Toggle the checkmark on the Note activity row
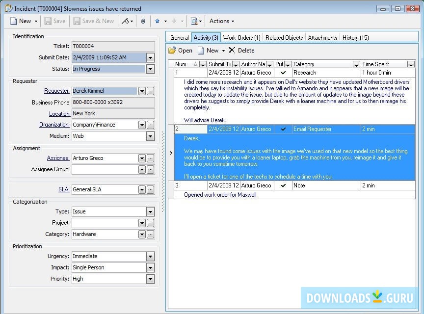Viewport: 424px width, 314px height. [283, 185]
